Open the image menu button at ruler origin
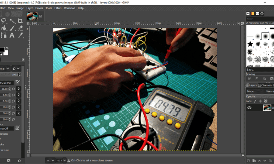 coord(28,24)
